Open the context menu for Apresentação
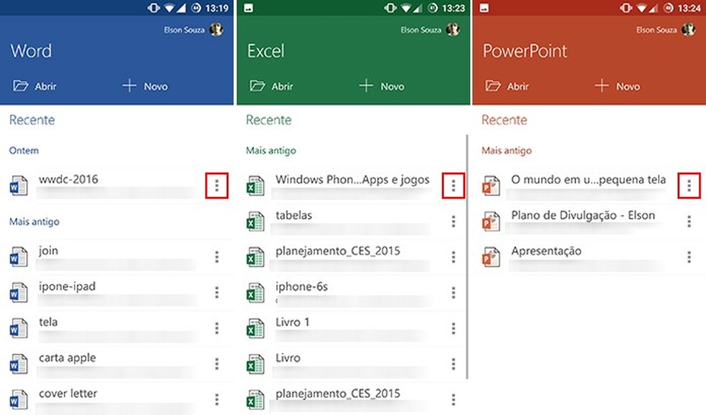 [x=689, y=257]
